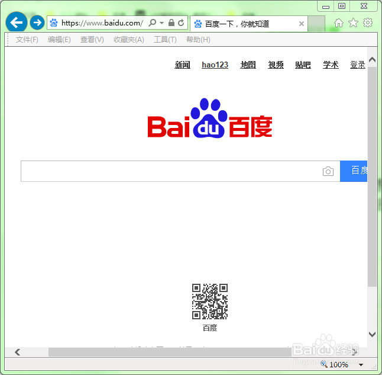
Task: Go back using the blue back arrow
Action: tap(17, 23)
